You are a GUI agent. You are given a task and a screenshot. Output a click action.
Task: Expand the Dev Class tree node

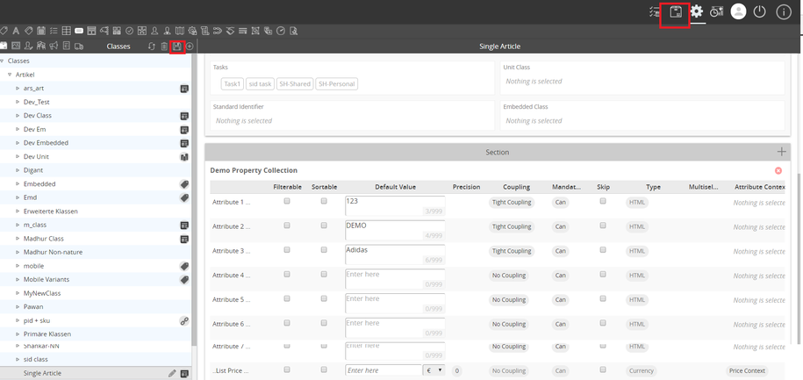point(18,116)
